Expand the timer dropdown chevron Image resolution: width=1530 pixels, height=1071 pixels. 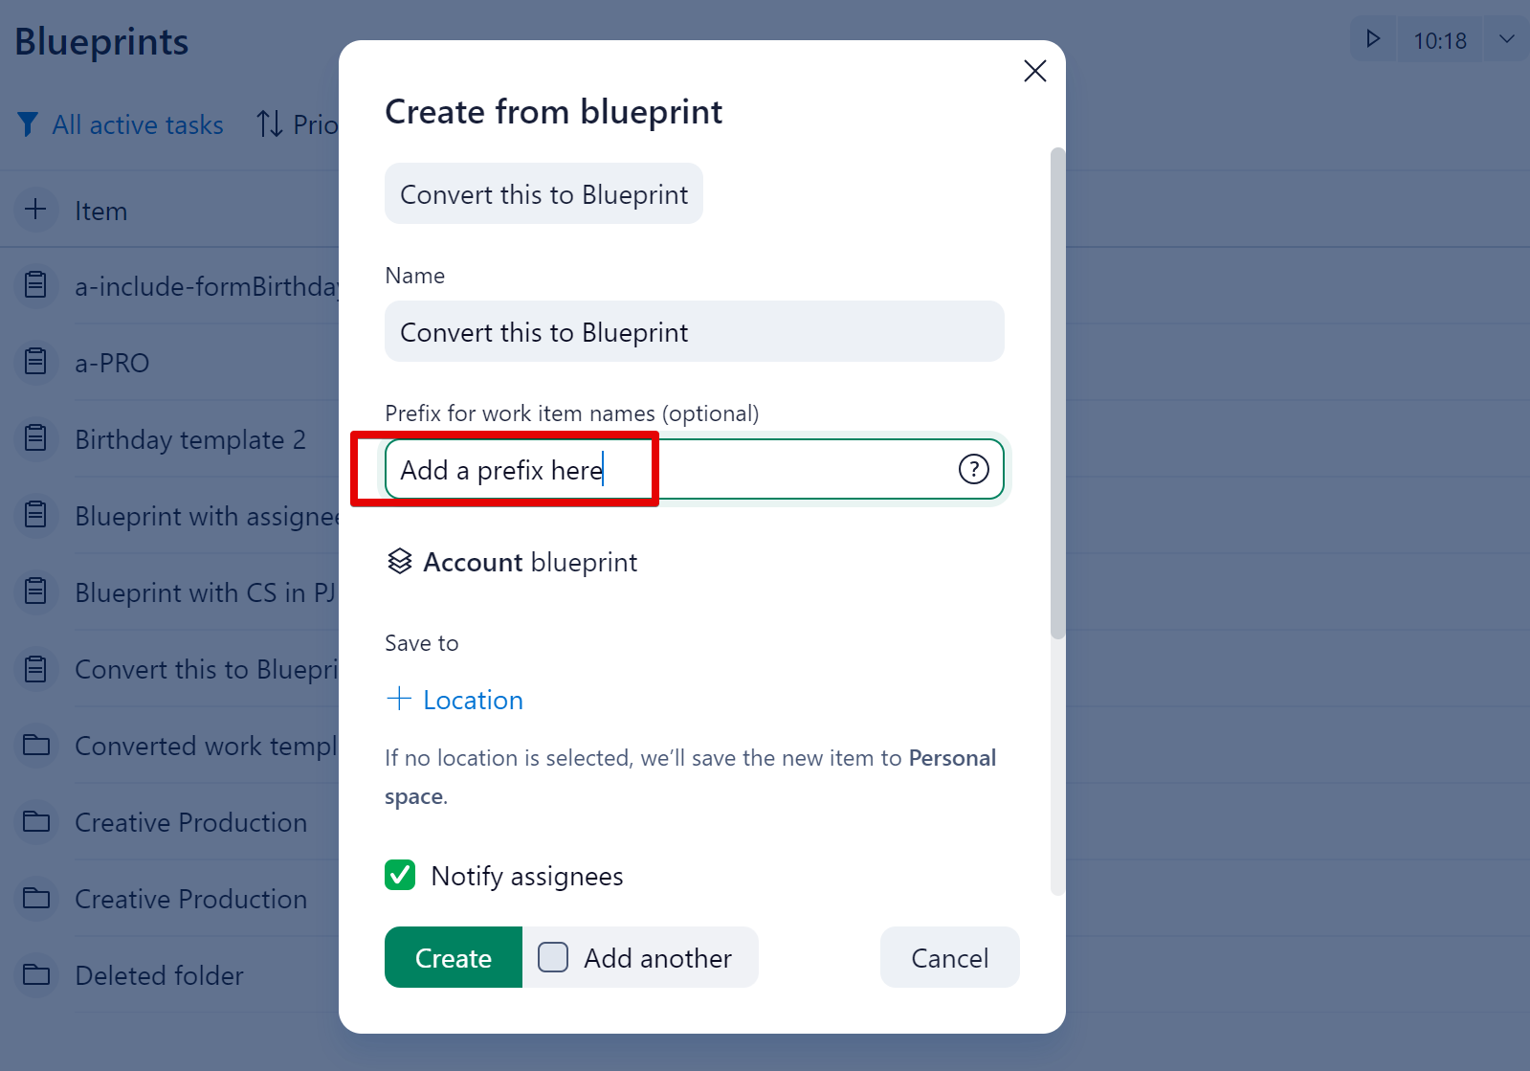point(1506,39)
